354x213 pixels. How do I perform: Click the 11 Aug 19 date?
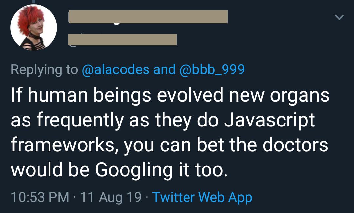(111, 197)
